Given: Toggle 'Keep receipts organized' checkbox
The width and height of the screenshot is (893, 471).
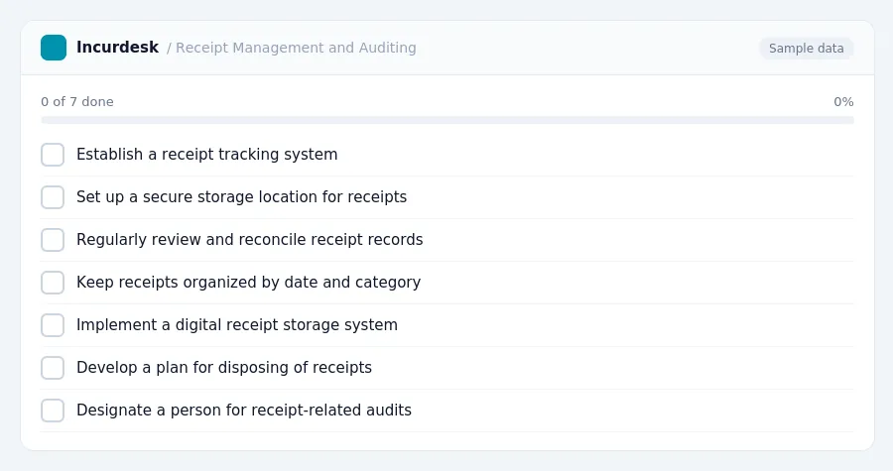Looking at the screenshot, I should click(53, 283).
